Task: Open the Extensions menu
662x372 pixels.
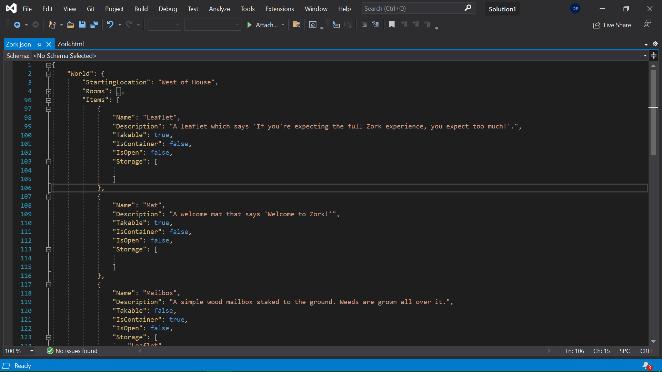Action: click(280, 9)
